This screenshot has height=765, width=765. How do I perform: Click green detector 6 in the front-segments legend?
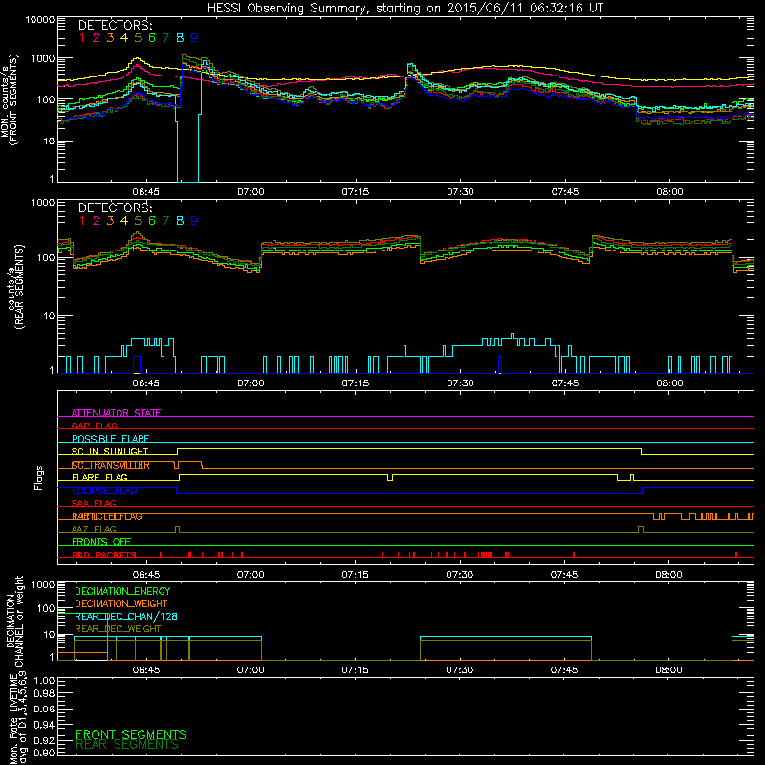pos(152,38)
